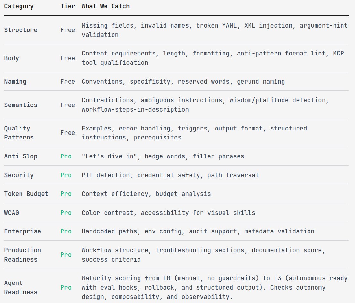
Task: Click the Free tier in Structure row
Action: tap(68, 30)
